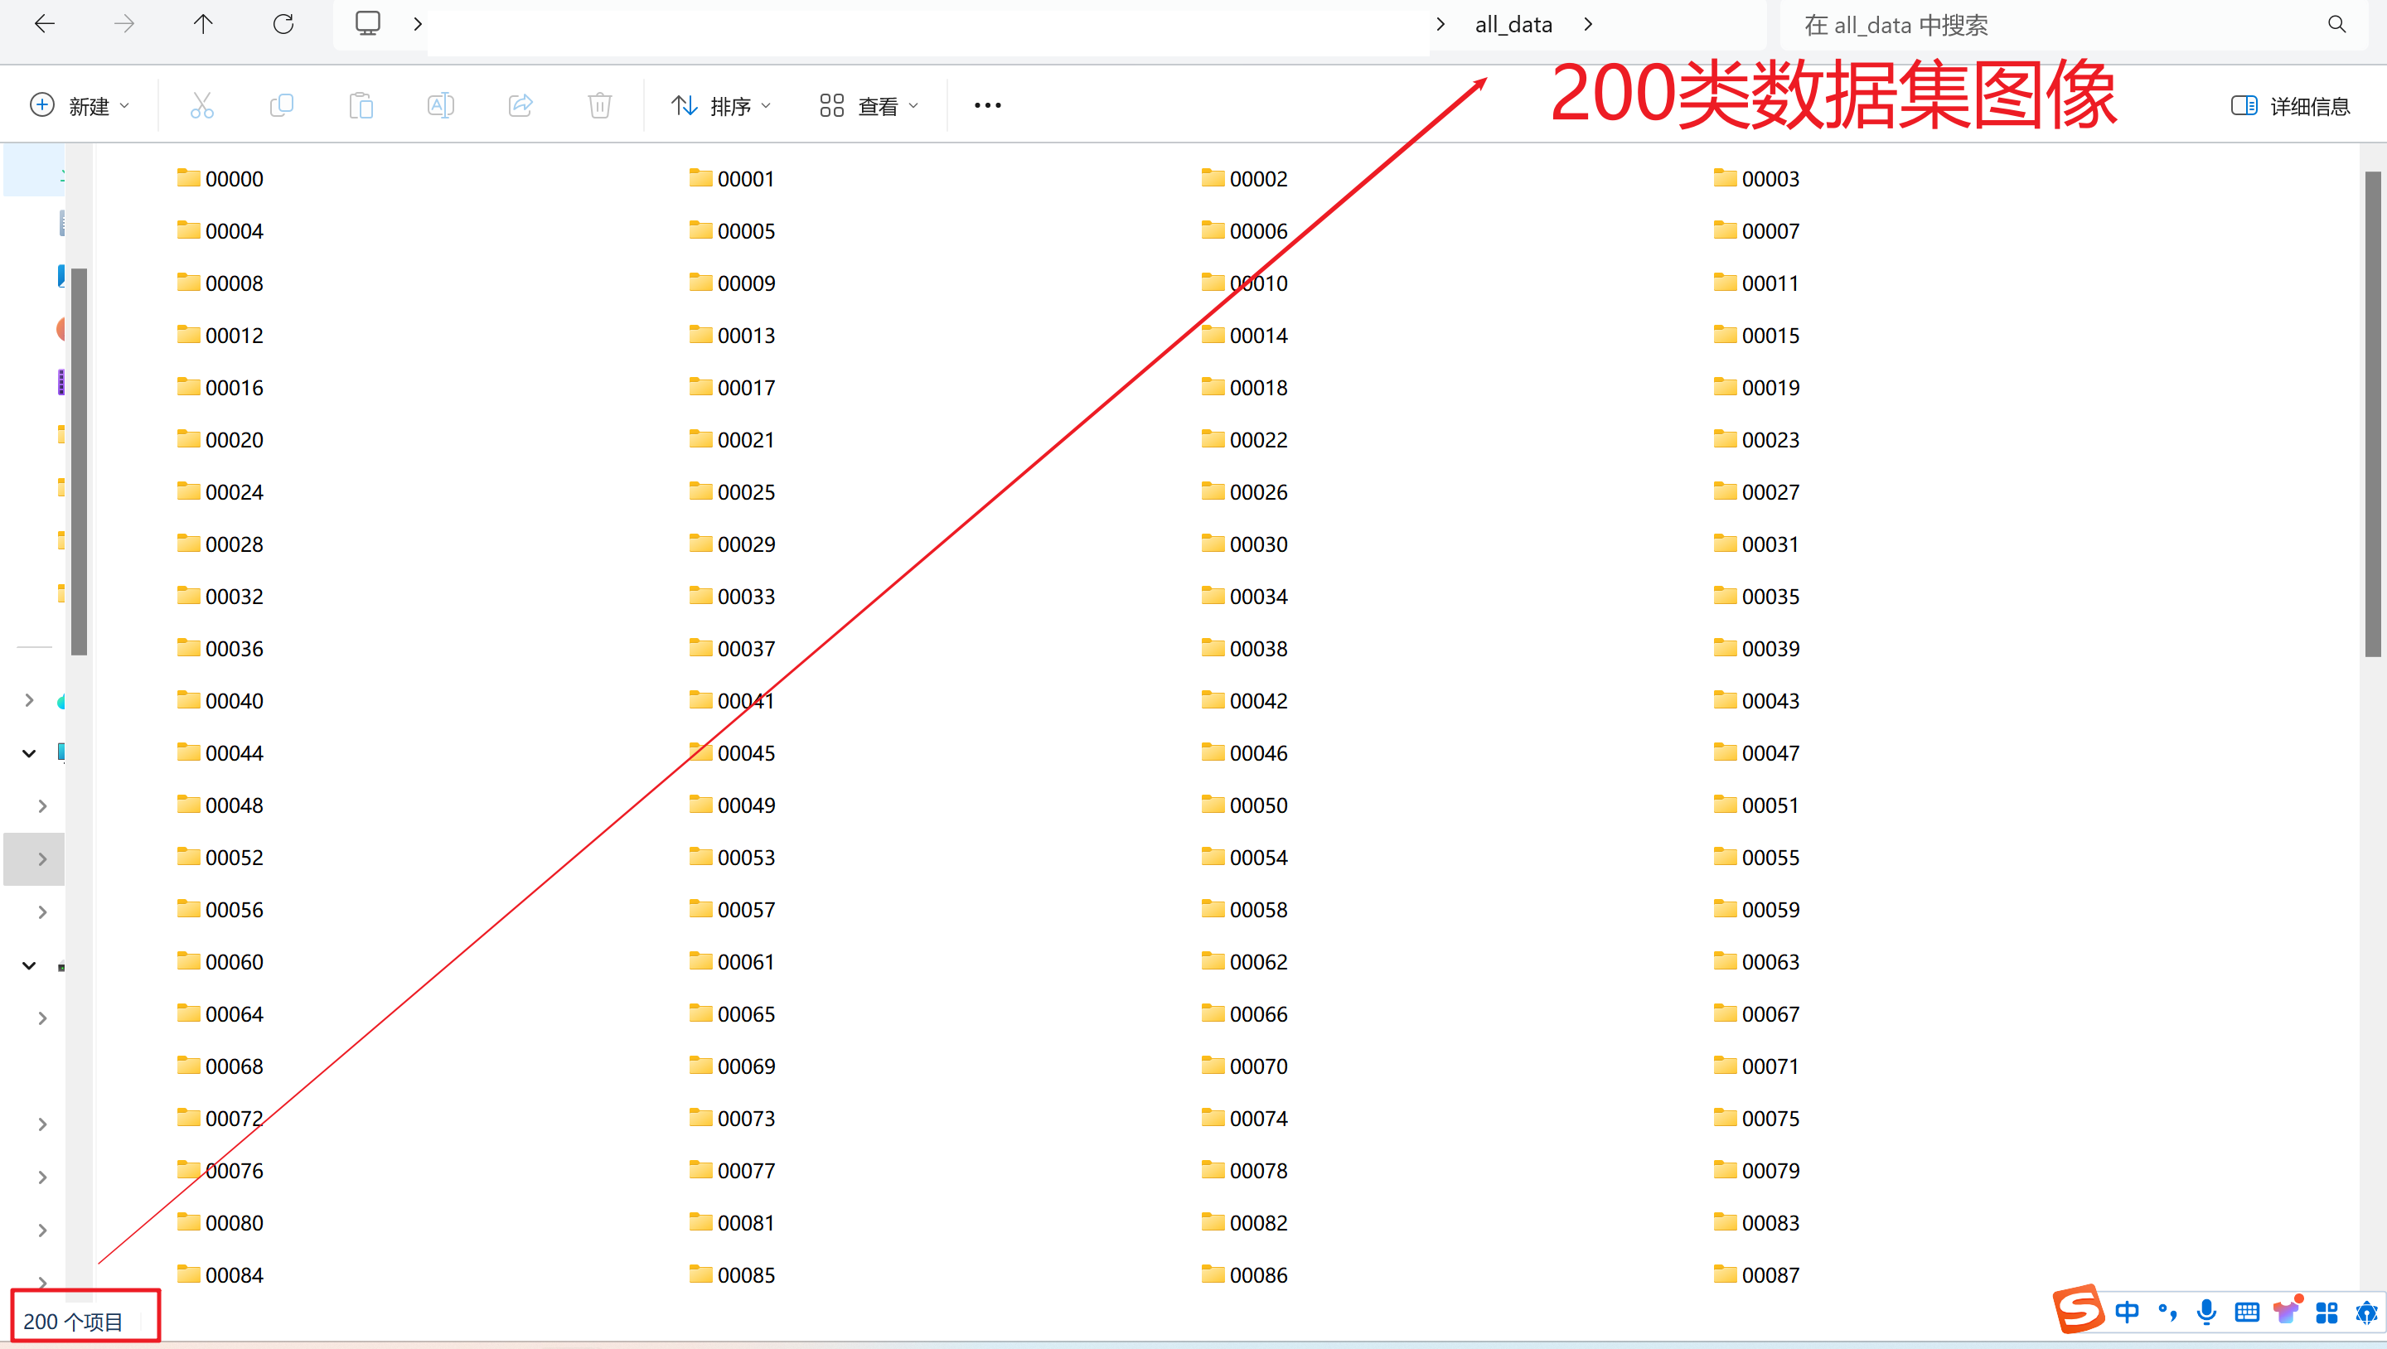Go up one folder level
2387x1349 pixels.
click(x=203, y=24)
